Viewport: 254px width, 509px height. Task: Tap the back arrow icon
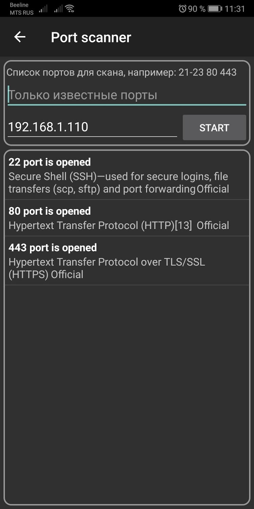point(20,37)
